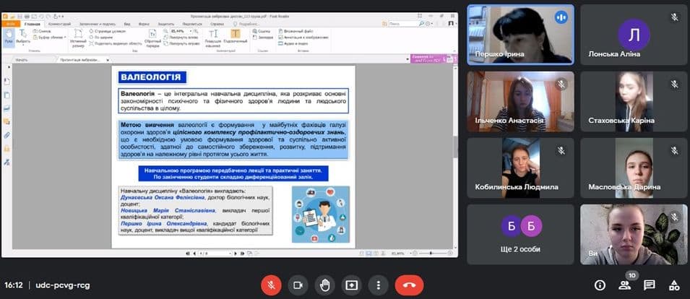This screenshot has width=690, height=299.
Task: Open Security lock panel in Foxit sidebar
Action: point(7,149)
